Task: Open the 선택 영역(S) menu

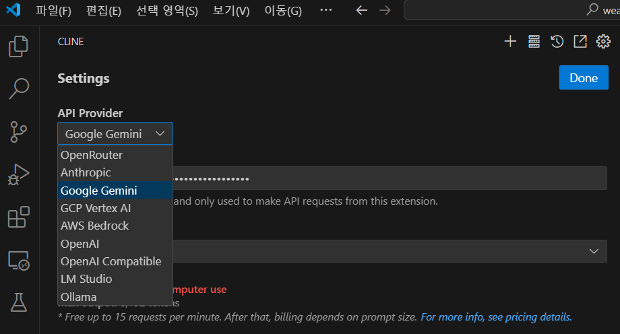Action: pos(167,10)
